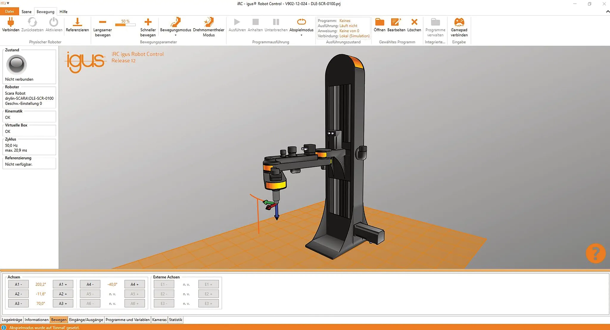610x330 pixels.
Task: Click the Löschen delete icon
Action: 414,22
